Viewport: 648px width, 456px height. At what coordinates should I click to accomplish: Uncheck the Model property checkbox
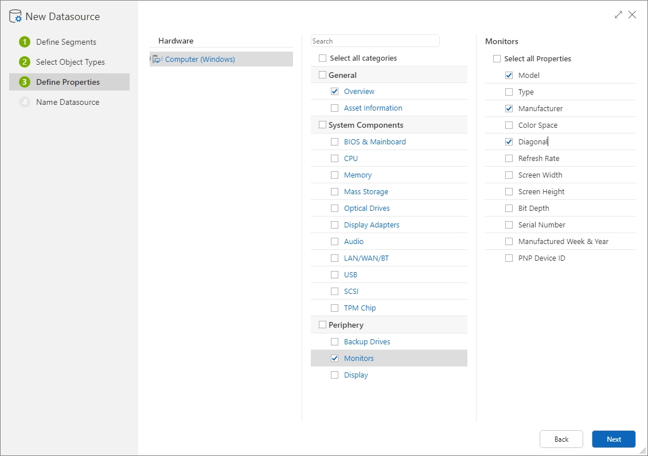coord(509,74)
